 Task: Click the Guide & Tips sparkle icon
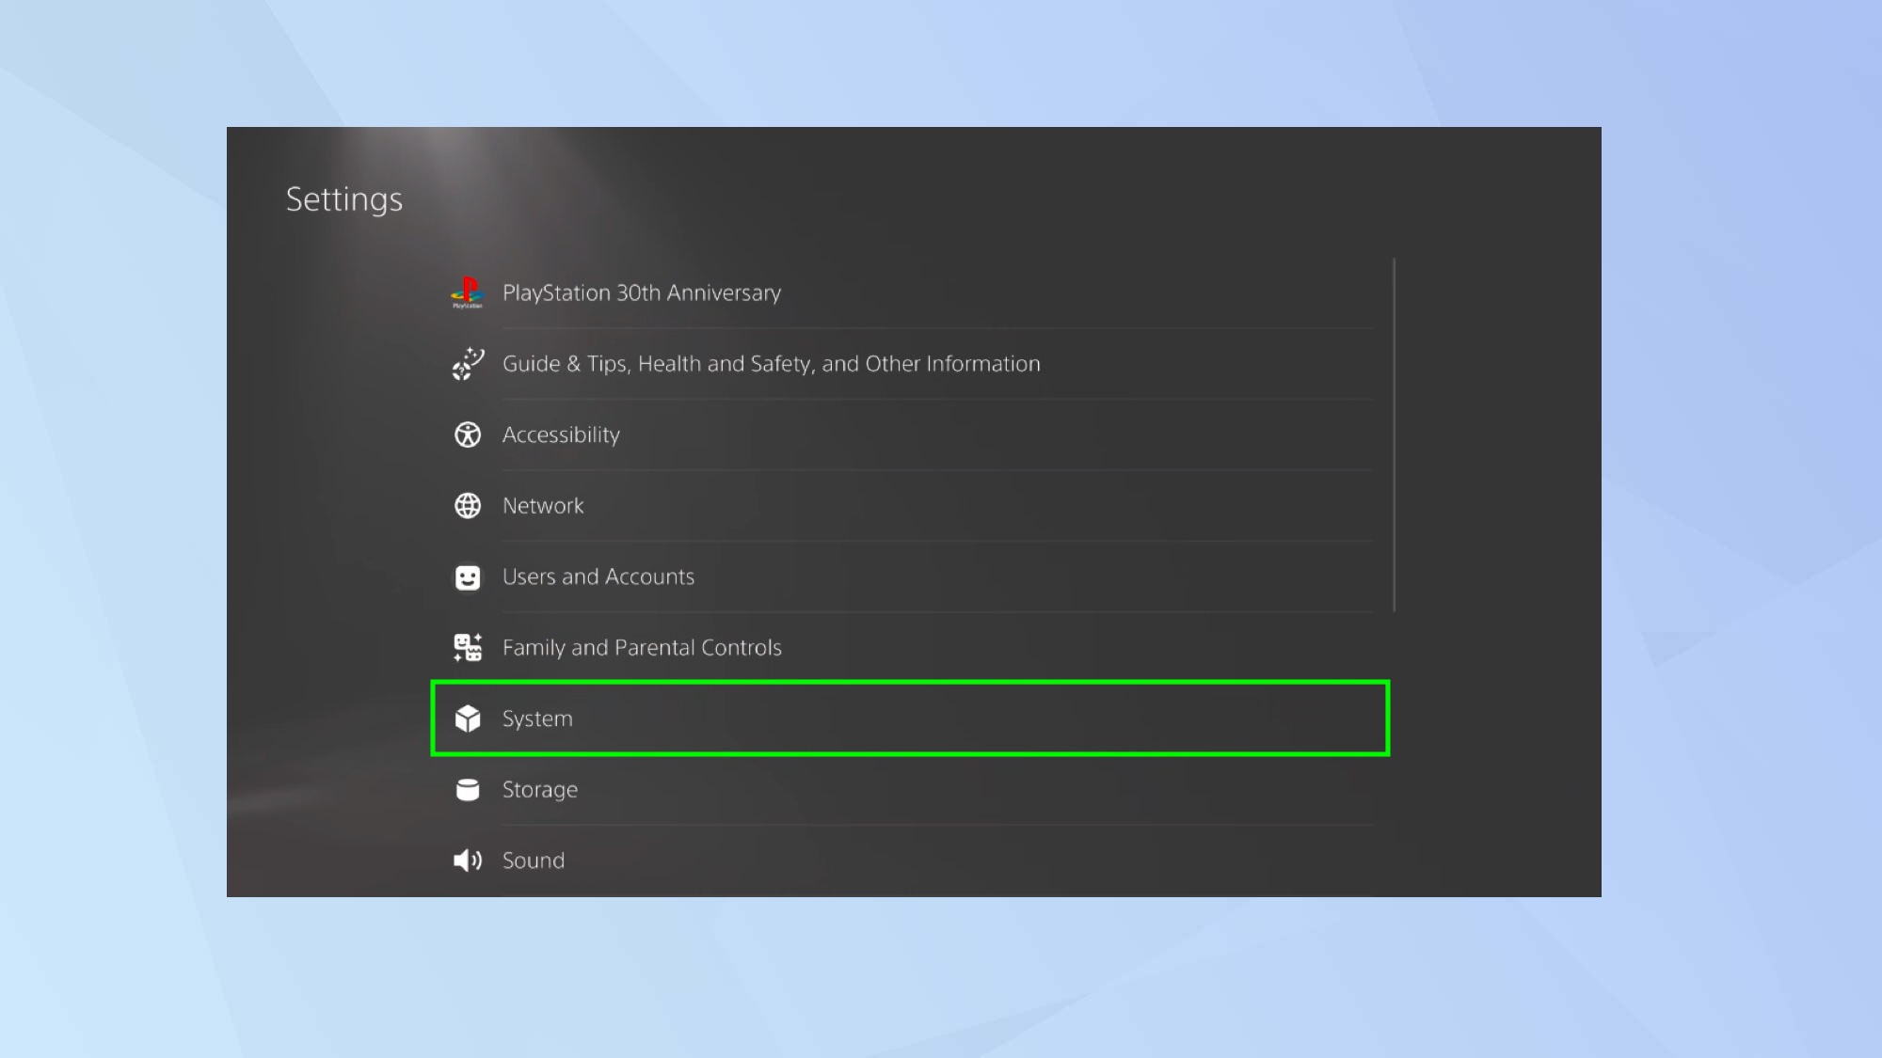tap(467, 364)
